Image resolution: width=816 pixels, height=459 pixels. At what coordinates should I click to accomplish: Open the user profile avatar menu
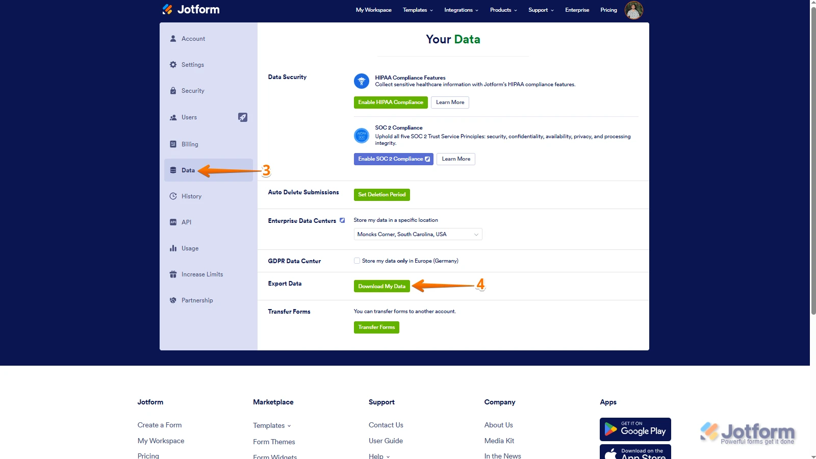pyautogui.click(x=633, y=10)
